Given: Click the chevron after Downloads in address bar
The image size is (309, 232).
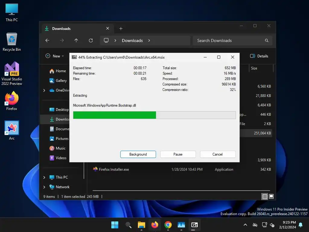Looking at the screenshot, I should (x=149, y=40).
